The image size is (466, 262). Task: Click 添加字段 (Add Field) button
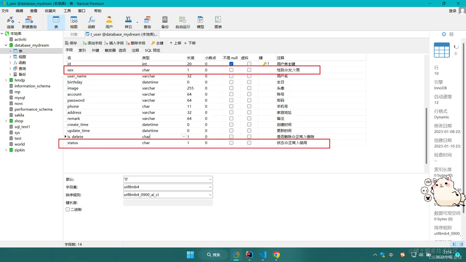click(x=92, y=43)
